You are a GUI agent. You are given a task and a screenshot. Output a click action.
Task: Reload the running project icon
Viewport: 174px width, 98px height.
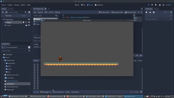click(x=148, y=5)
